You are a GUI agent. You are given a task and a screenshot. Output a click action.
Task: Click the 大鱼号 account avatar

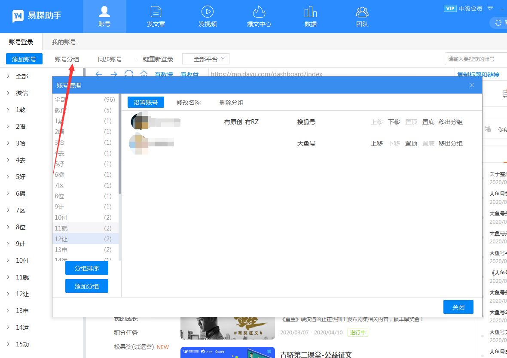pos(139,143)
